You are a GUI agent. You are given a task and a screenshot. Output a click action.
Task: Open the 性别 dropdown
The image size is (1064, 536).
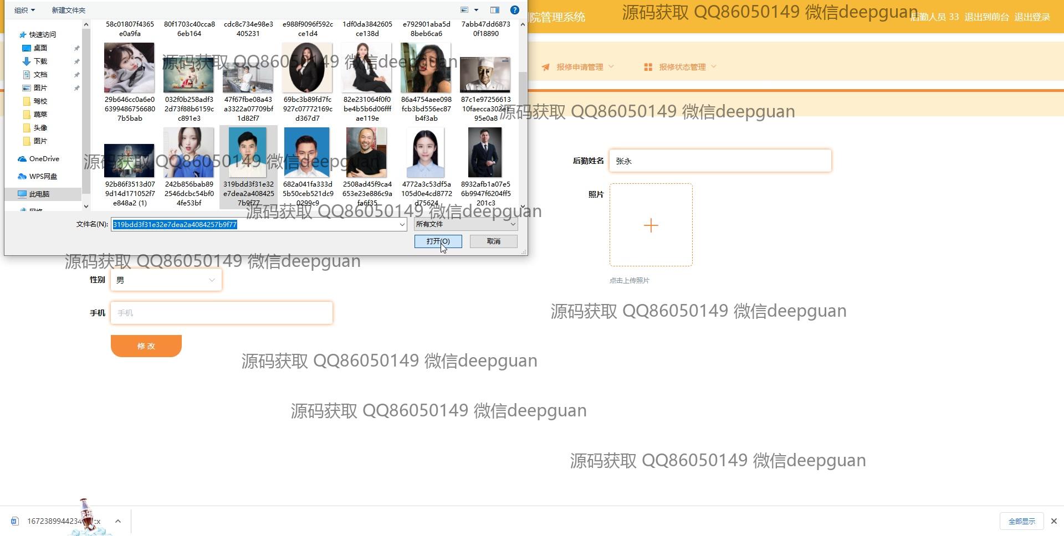[166, 280]
